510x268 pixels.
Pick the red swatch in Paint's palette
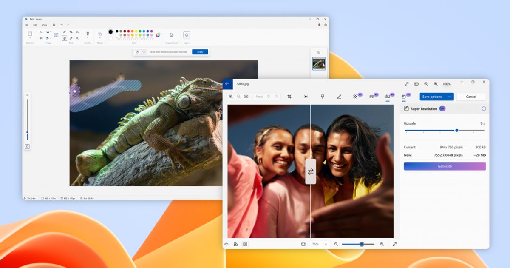[128, 31]
